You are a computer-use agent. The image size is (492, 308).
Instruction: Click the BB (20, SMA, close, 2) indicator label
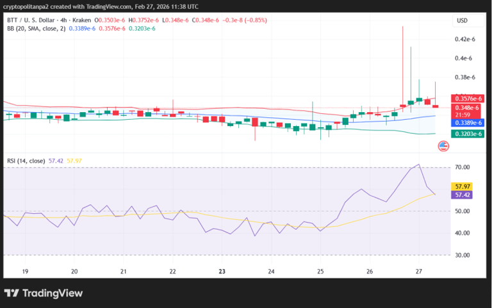point(36,29)
